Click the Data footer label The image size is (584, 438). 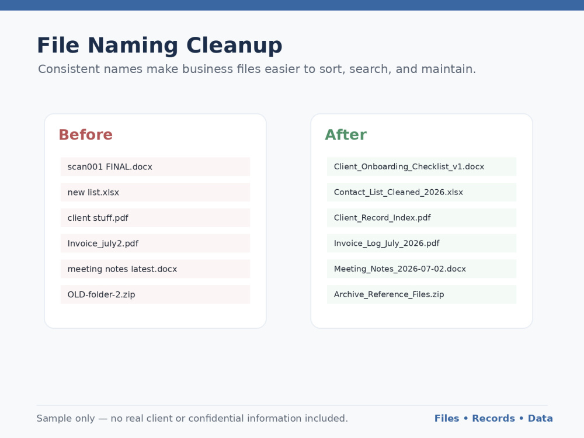[540, 418]
